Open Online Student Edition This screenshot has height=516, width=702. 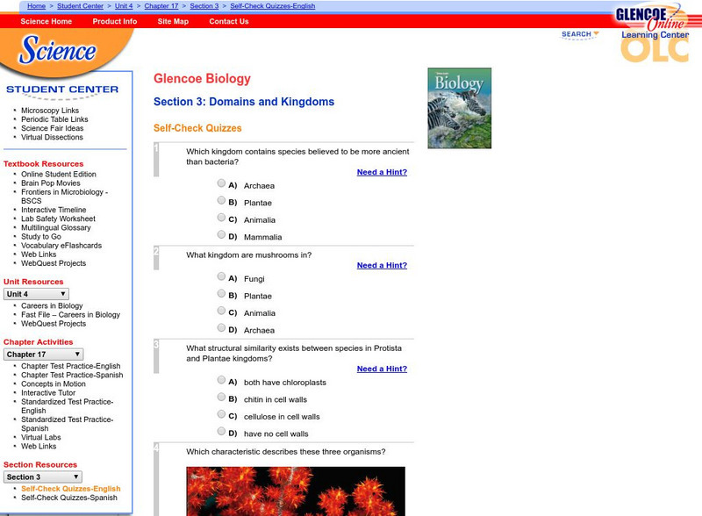(x=59, y=174)
